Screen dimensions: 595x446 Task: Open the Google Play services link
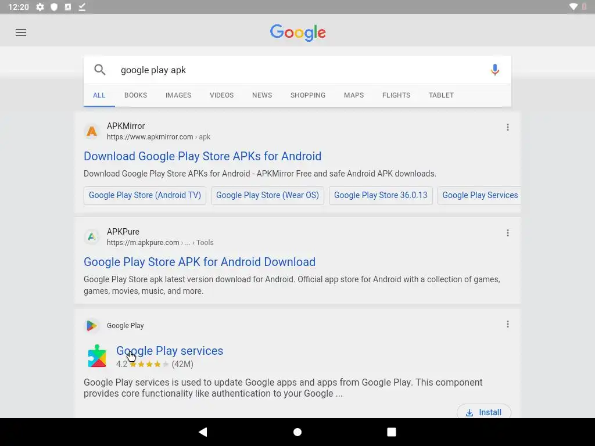(x=170, y=351)
